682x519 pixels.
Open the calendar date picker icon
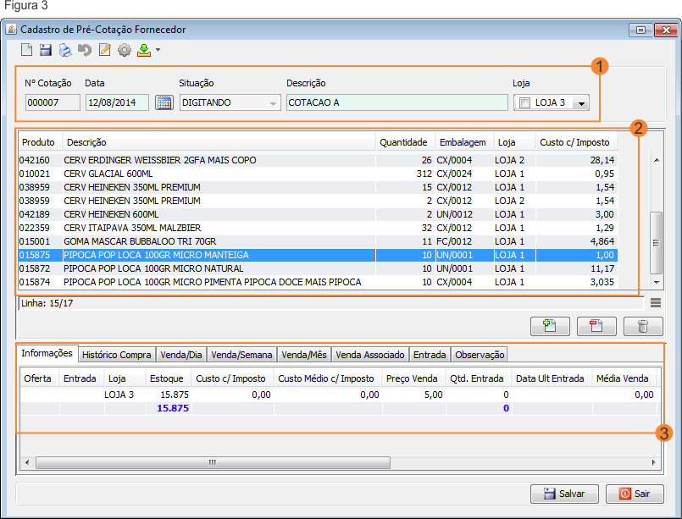point(164,102)
